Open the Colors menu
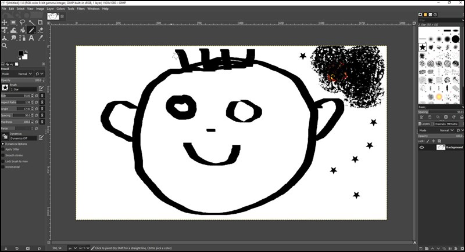 coord(60,9)
